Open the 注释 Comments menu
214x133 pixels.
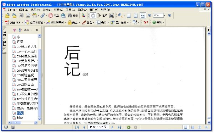59,10
